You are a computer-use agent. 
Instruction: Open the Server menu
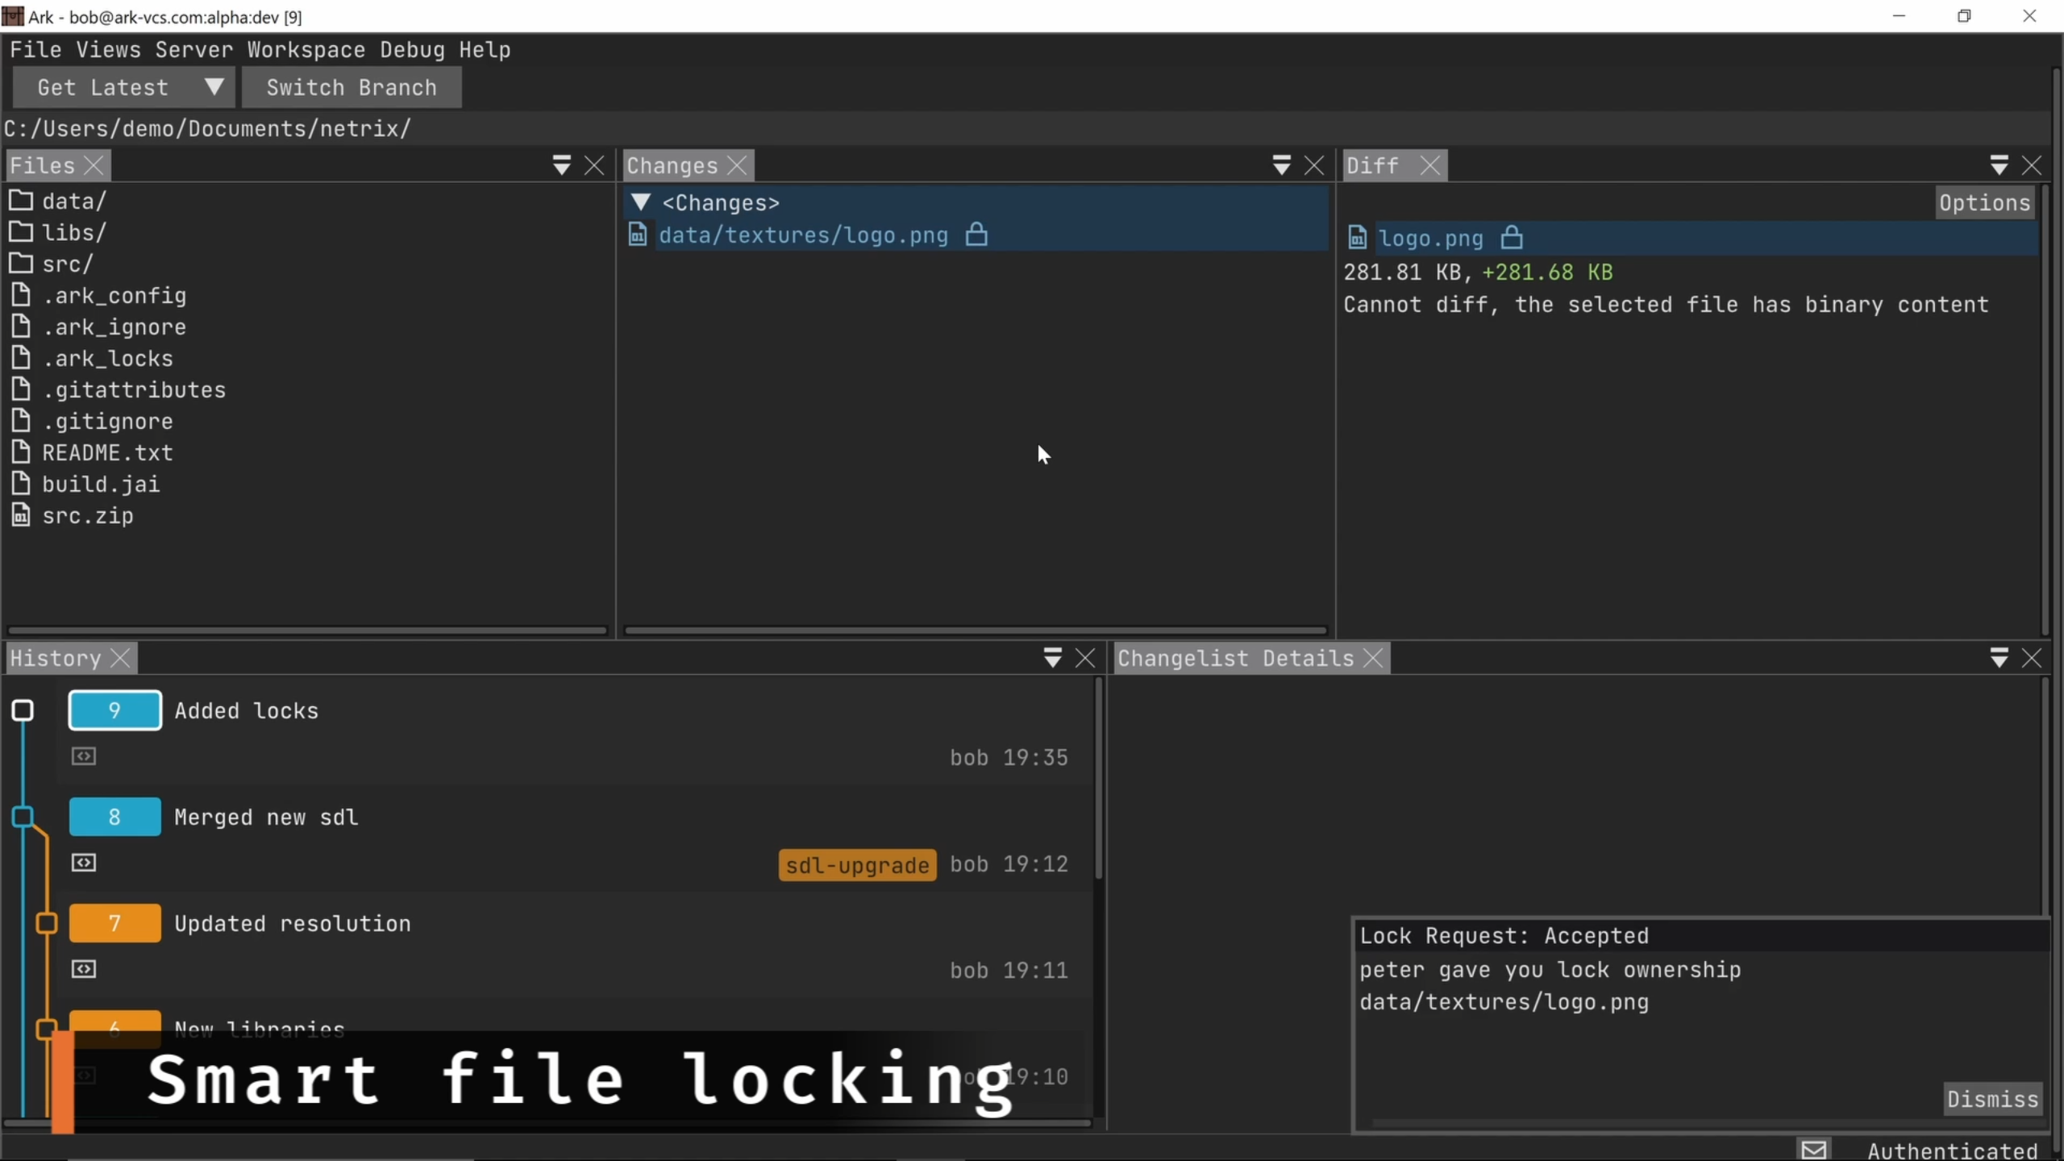[x=193, y=50]
